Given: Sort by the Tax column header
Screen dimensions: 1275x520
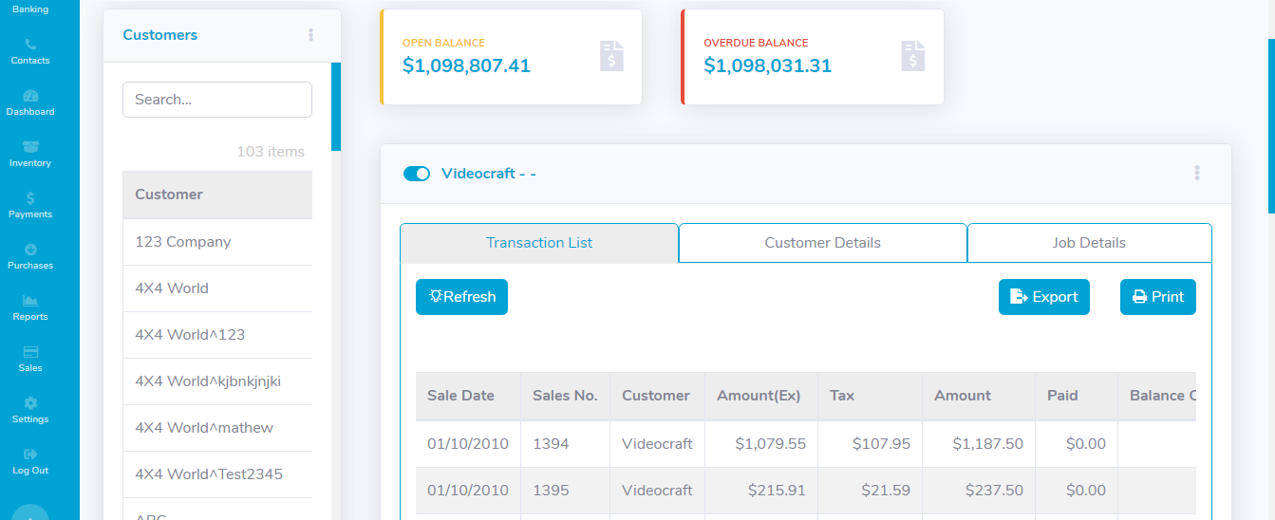Looking at the screenshot, I should tap(870, 396).
